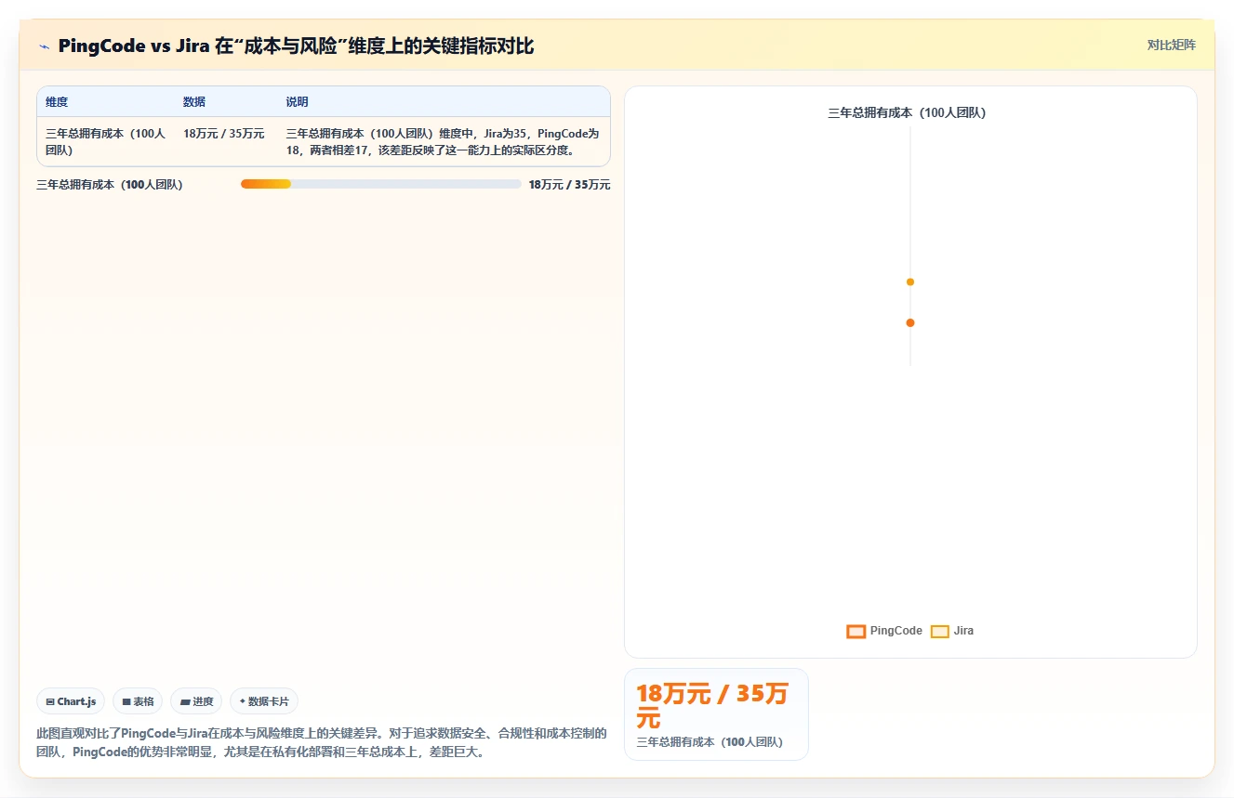This screenshot has height=798, width=1234.
Task: Click the 数据 column header
Action: tap(194, 102)
